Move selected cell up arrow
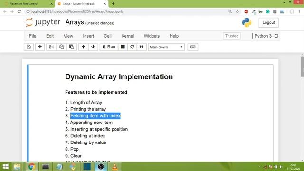The width and height of the screenshot is (304, 171). [x=84, y=47]
